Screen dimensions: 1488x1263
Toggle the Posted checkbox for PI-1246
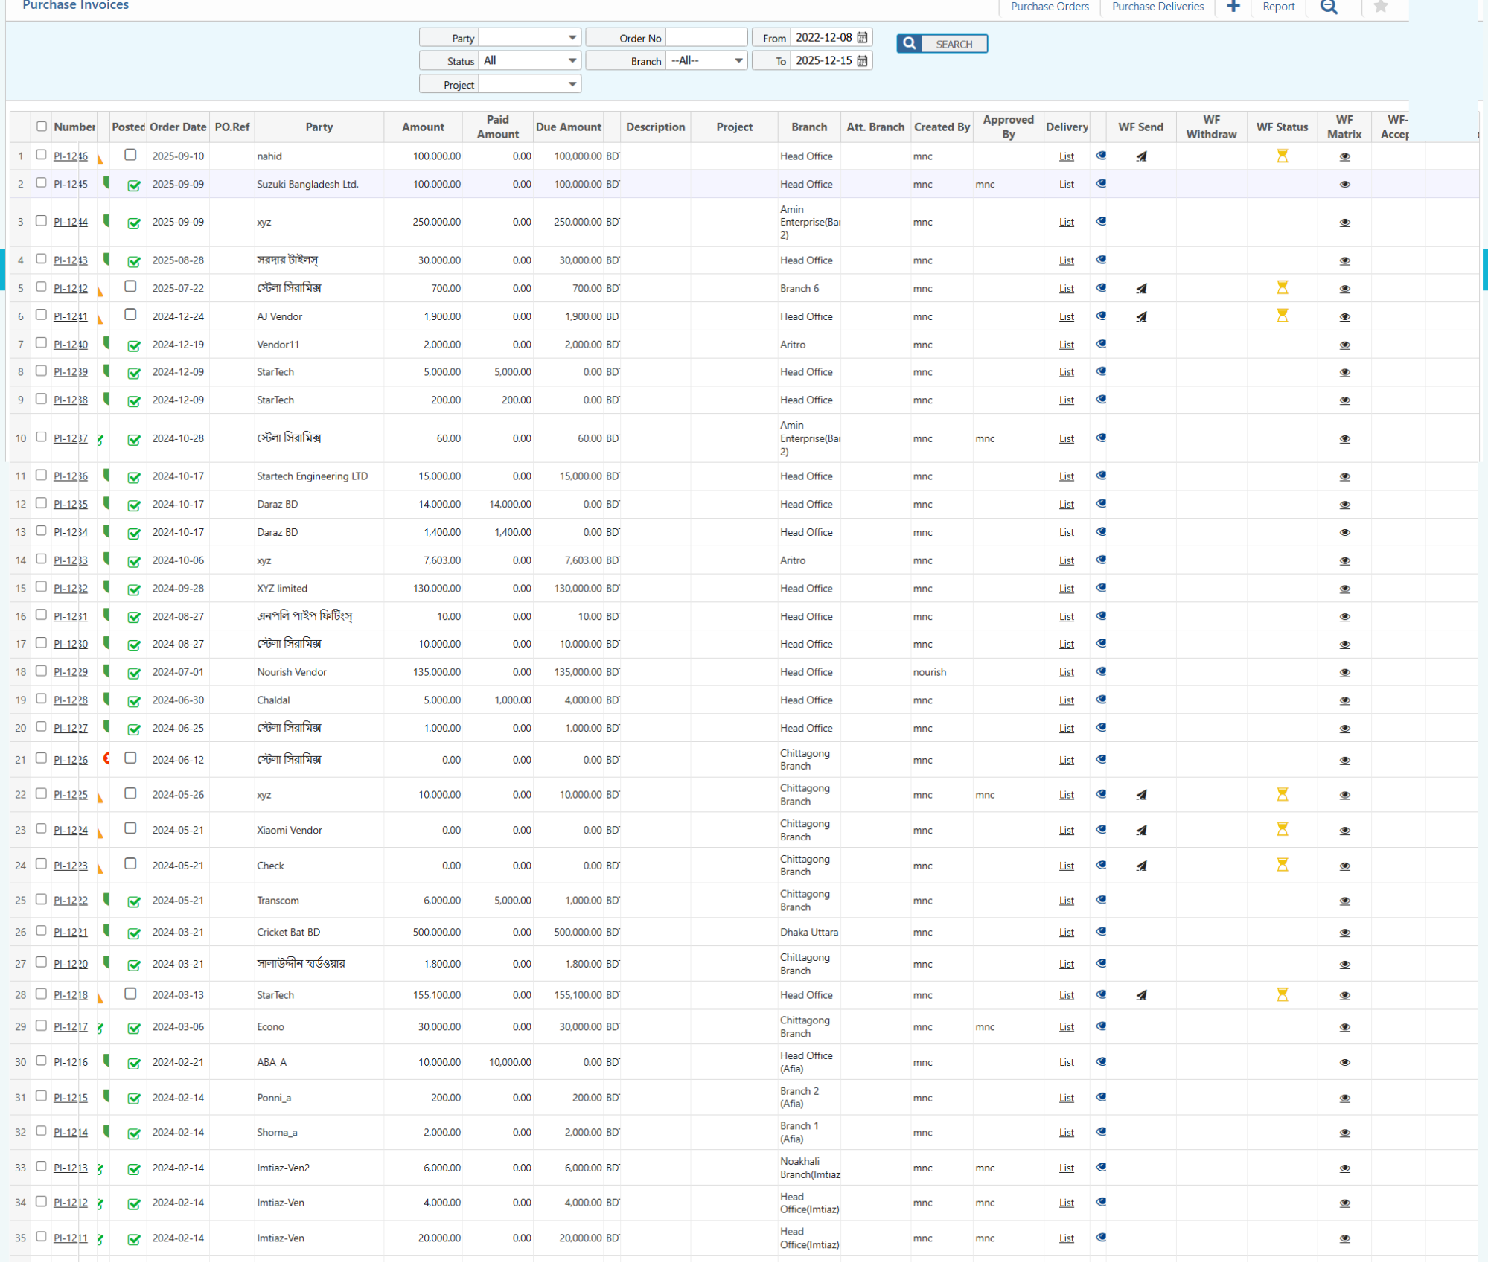(131, 155)
